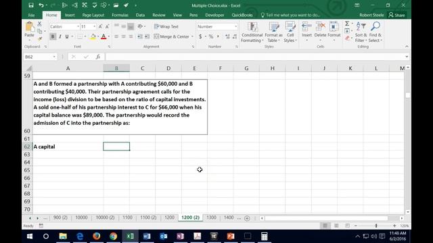Switch to the Insert ribbon tab
This screenshot has height=243, width=433.
point(70,15)
